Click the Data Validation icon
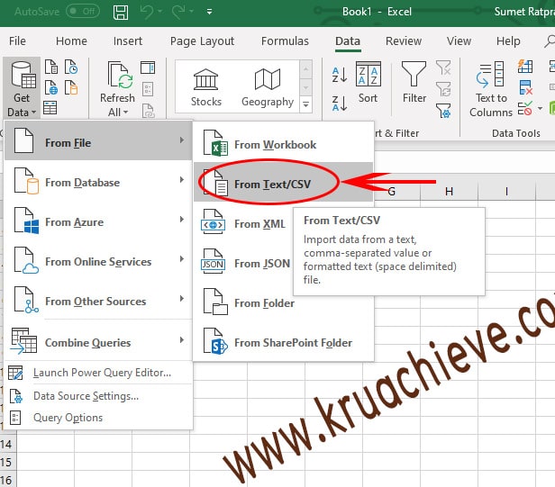 pyautogui.click(x=525, y=108)
